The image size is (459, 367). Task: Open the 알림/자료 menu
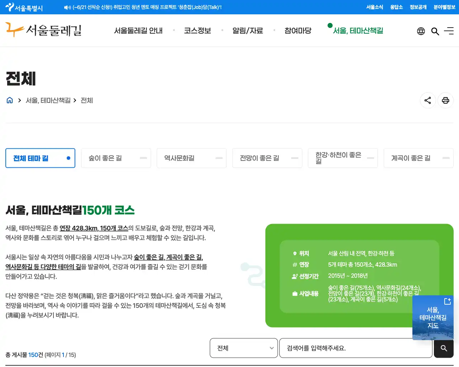pos(247,31)
